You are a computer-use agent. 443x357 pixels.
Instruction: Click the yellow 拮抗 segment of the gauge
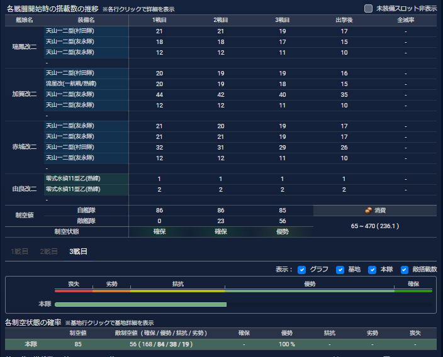pos(177,290)
